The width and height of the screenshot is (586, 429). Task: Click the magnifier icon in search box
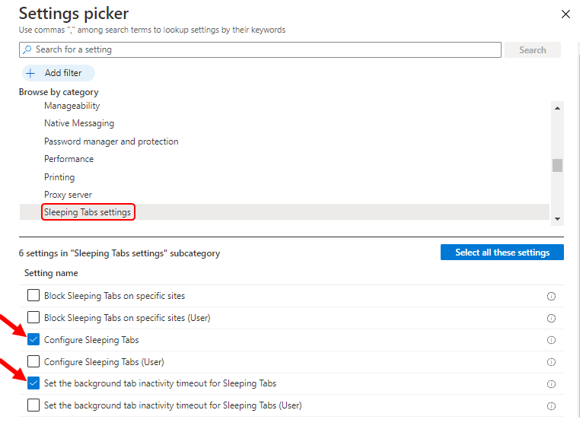tap(27, 49)
